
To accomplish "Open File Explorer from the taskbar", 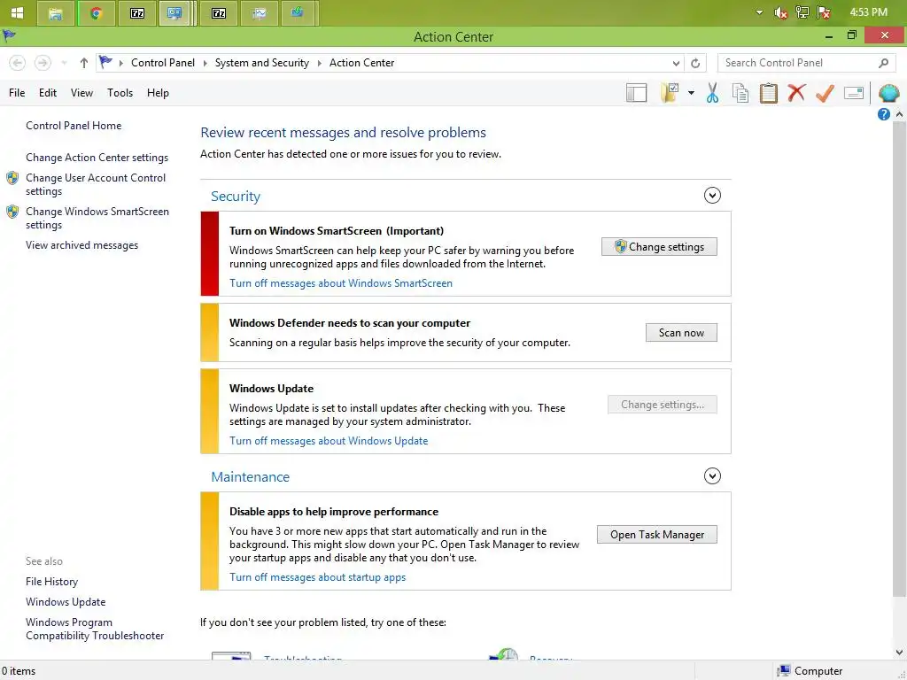I will point(56,13).
